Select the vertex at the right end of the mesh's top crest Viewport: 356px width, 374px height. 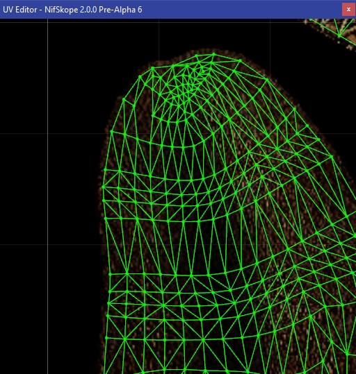click(x=240, y=61)
